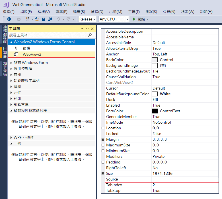The image size is (222, 199).
Task: Navigate backward with the blue arrow
Action: point(9,19)
